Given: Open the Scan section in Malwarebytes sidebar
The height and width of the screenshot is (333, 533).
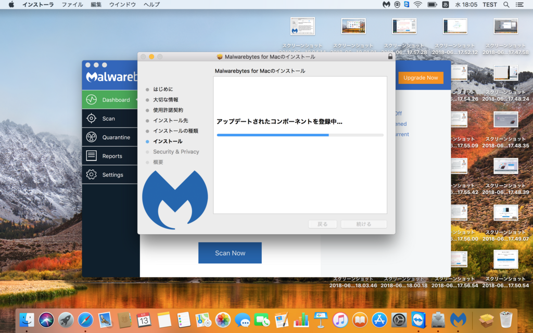Looking at the screenshot, I should pyautogui.click(x=109, y=119).
